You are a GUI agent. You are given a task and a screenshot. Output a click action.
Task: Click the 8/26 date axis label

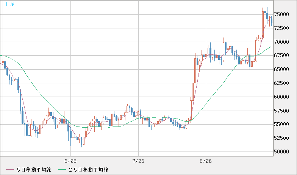tap(206, 161)
